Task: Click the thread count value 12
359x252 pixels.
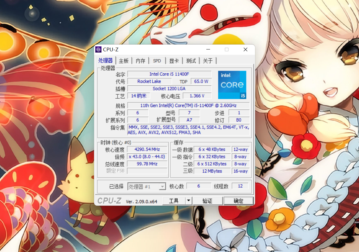Action: click(240, 186)
